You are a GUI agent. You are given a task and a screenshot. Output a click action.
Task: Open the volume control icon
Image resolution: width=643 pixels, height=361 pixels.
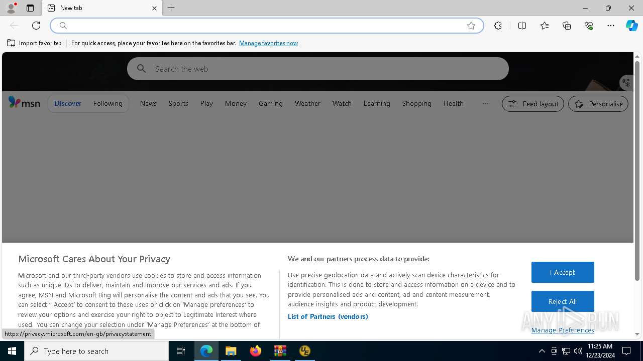tap(578, 351)
